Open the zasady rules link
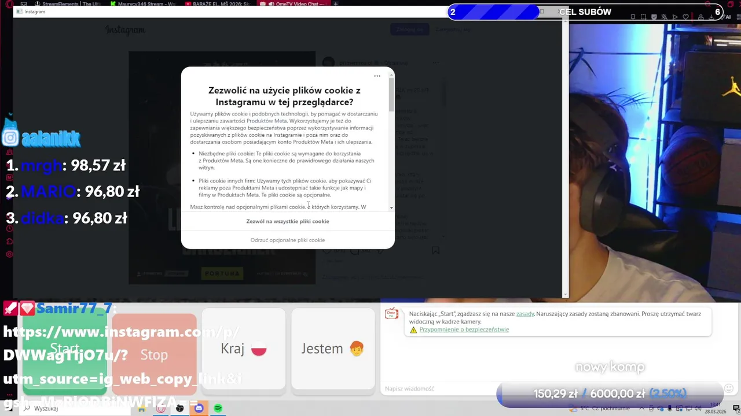Viewport: 741px width, 416px height. tap(525, 314)
